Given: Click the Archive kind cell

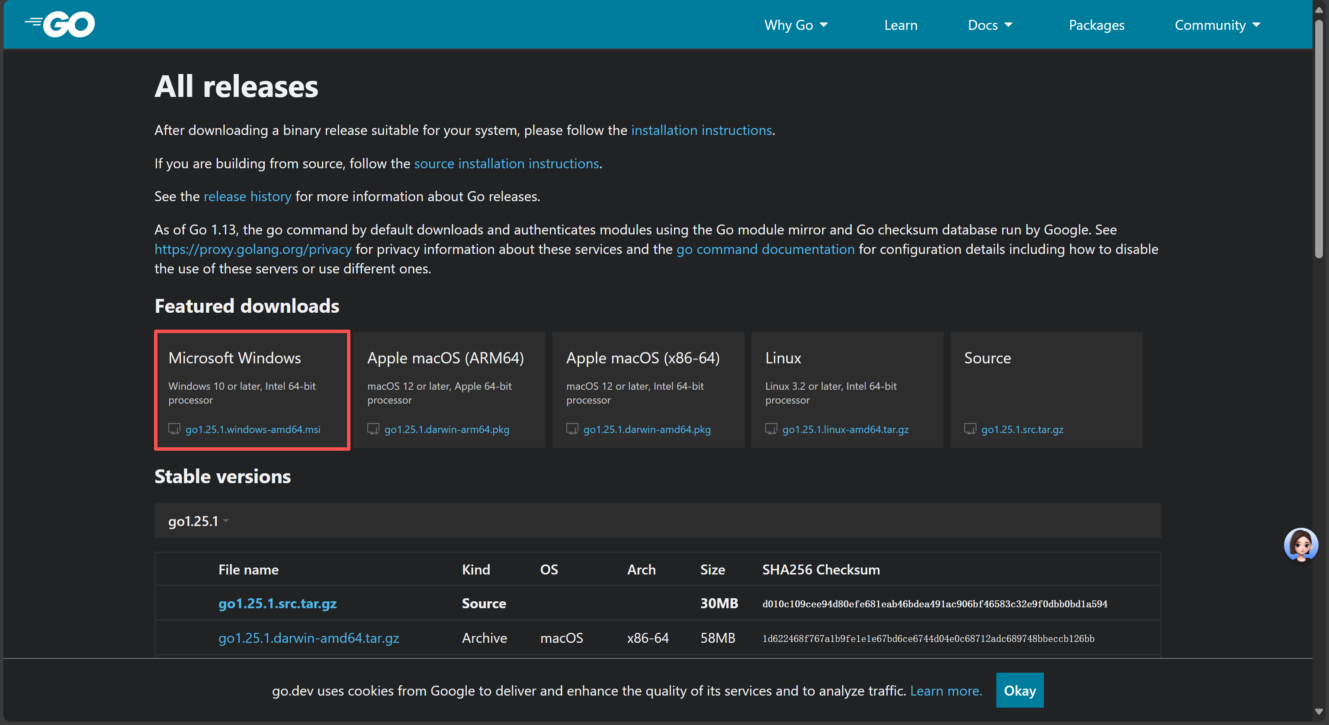Looking at the screenshot, I should (x=485, y=638).
